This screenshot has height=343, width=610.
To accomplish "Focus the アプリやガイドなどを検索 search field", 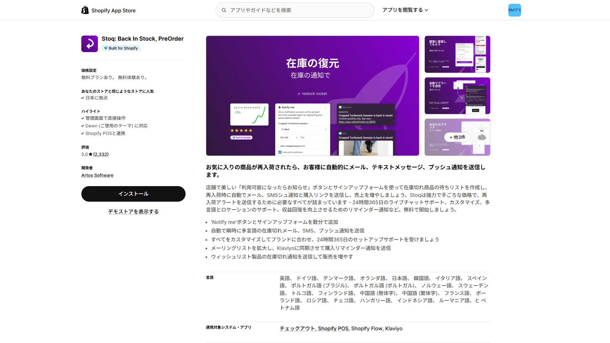I will pyautogui.click(x=299, y=10).
